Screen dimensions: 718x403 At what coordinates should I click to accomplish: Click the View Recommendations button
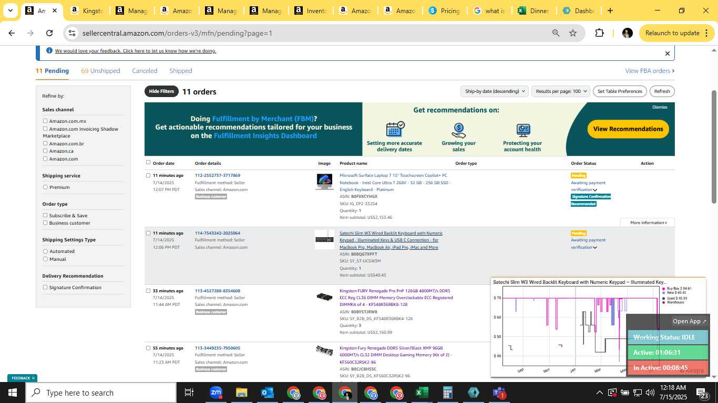[628, 129]
